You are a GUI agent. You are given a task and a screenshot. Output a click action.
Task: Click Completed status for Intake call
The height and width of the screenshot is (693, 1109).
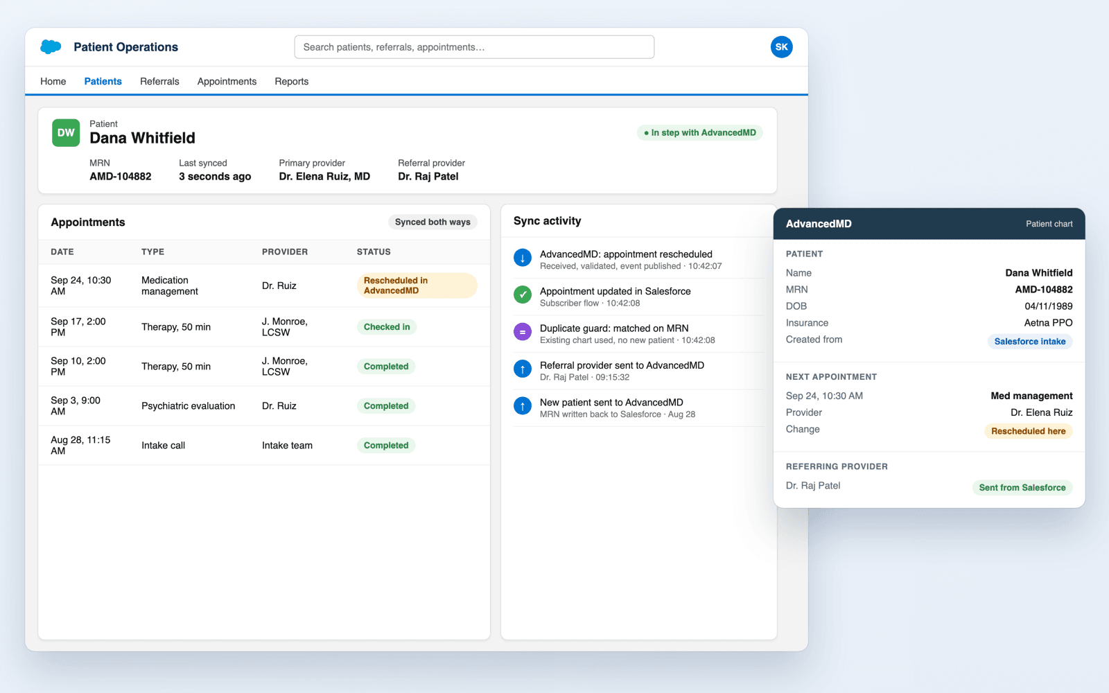coord(386,446)
